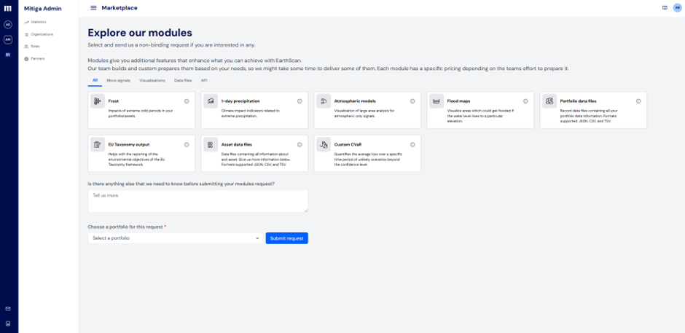
Task: Open Organizations in the sidebar
Action: (x=42, y=34)
